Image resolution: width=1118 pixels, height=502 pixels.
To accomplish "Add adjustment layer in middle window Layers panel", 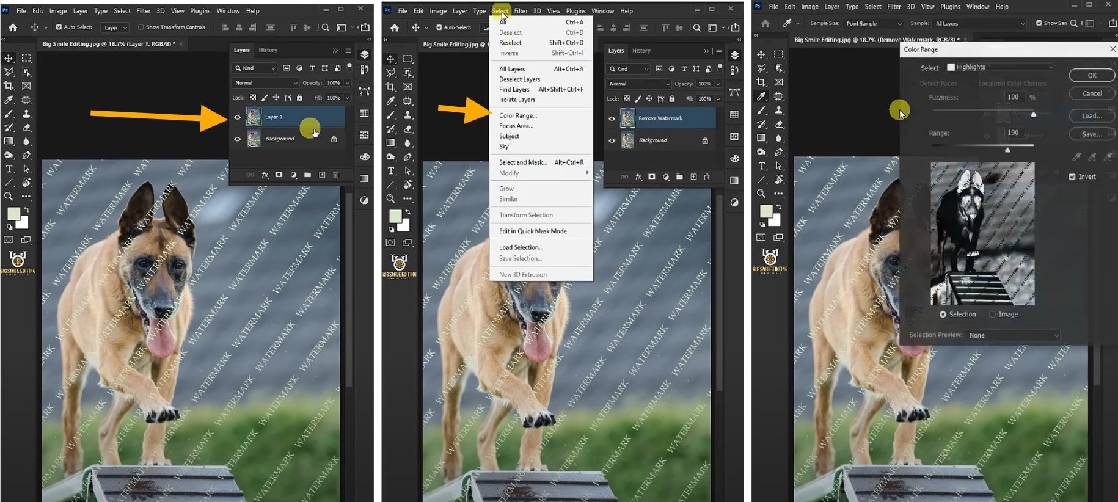I will (x=665, y=177).
